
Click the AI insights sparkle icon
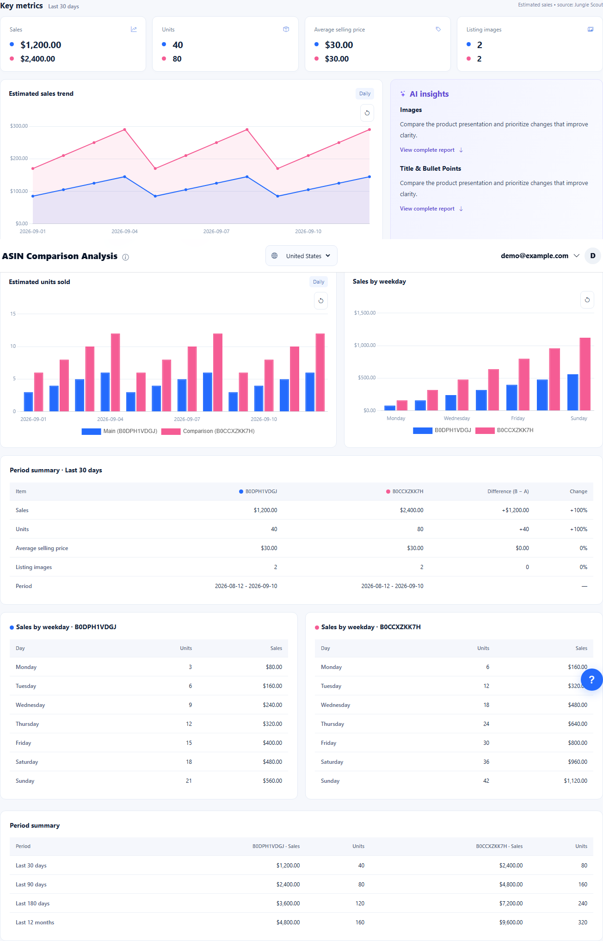pos(403,94)
